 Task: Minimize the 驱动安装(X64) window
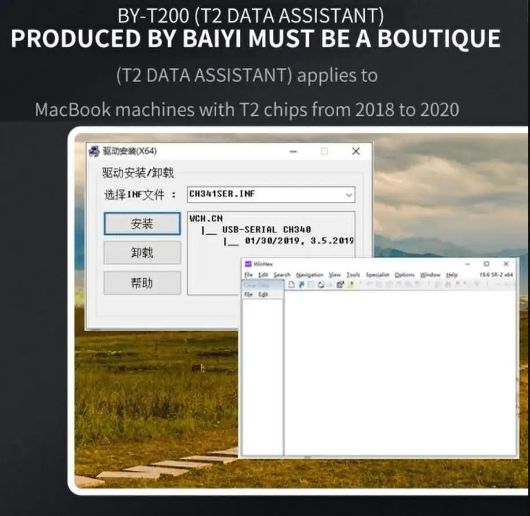[x=294, y=151]
